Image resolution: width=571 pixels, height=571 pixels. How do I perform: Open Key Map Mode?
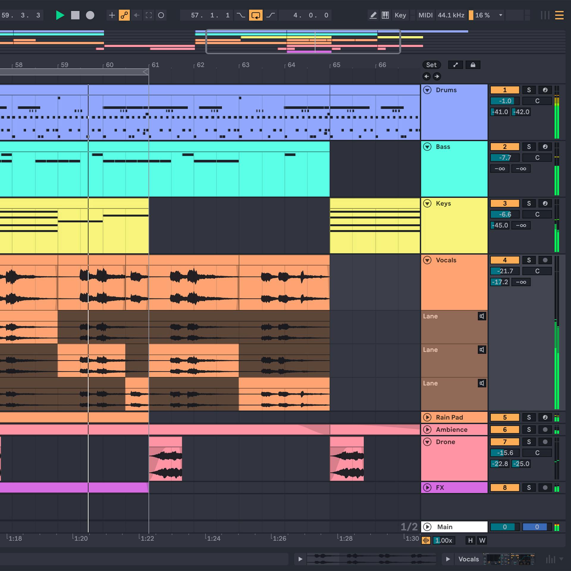pos(400,15)
